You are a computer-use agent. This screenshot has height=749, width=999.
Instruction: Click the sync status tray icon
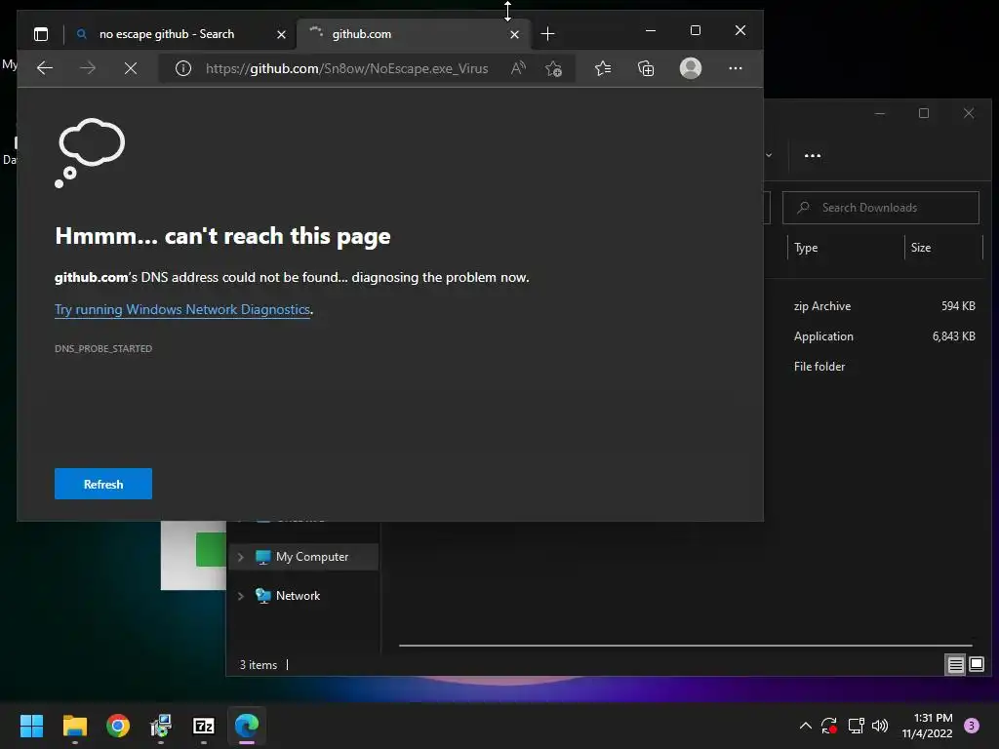coord(829,726)
